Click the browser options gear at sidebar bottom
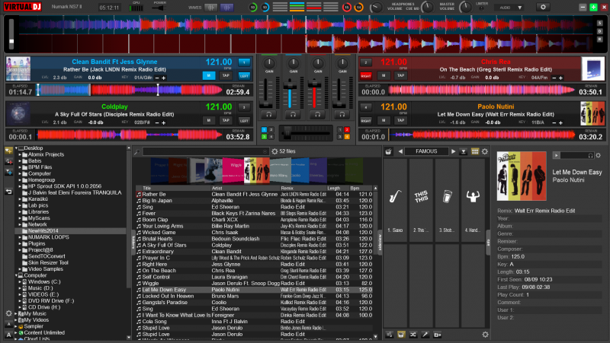Viewport: 610px width, 343px height. coord(8,313)
